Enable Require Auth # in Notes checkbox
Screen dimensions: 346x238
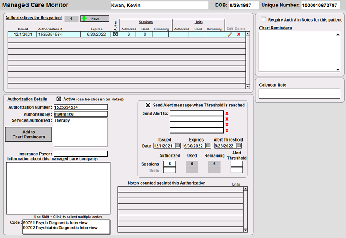[x=264, y=20]
